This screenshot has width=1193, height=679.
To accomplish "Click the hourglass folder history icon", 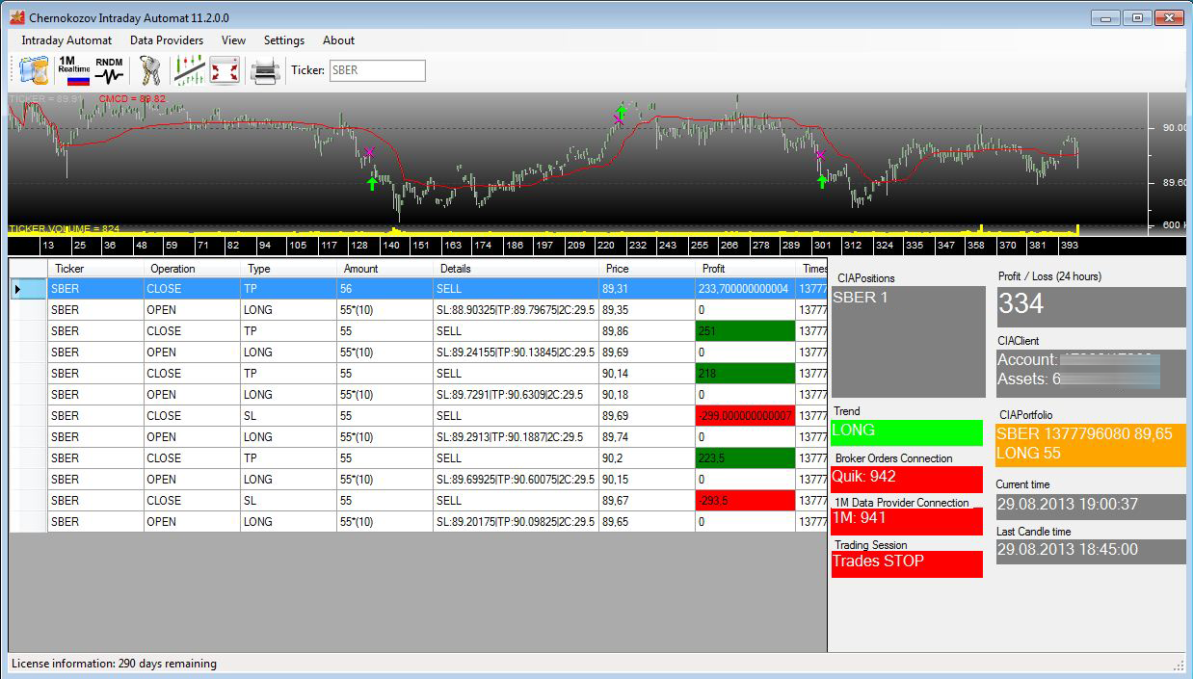I will (34, 70).
